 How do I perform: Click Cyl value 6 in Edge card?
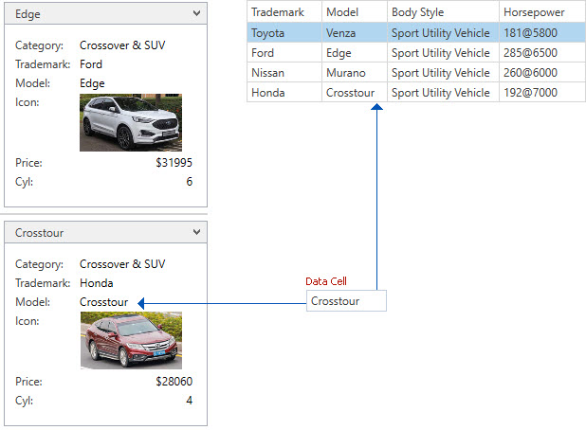coord(189,182)
